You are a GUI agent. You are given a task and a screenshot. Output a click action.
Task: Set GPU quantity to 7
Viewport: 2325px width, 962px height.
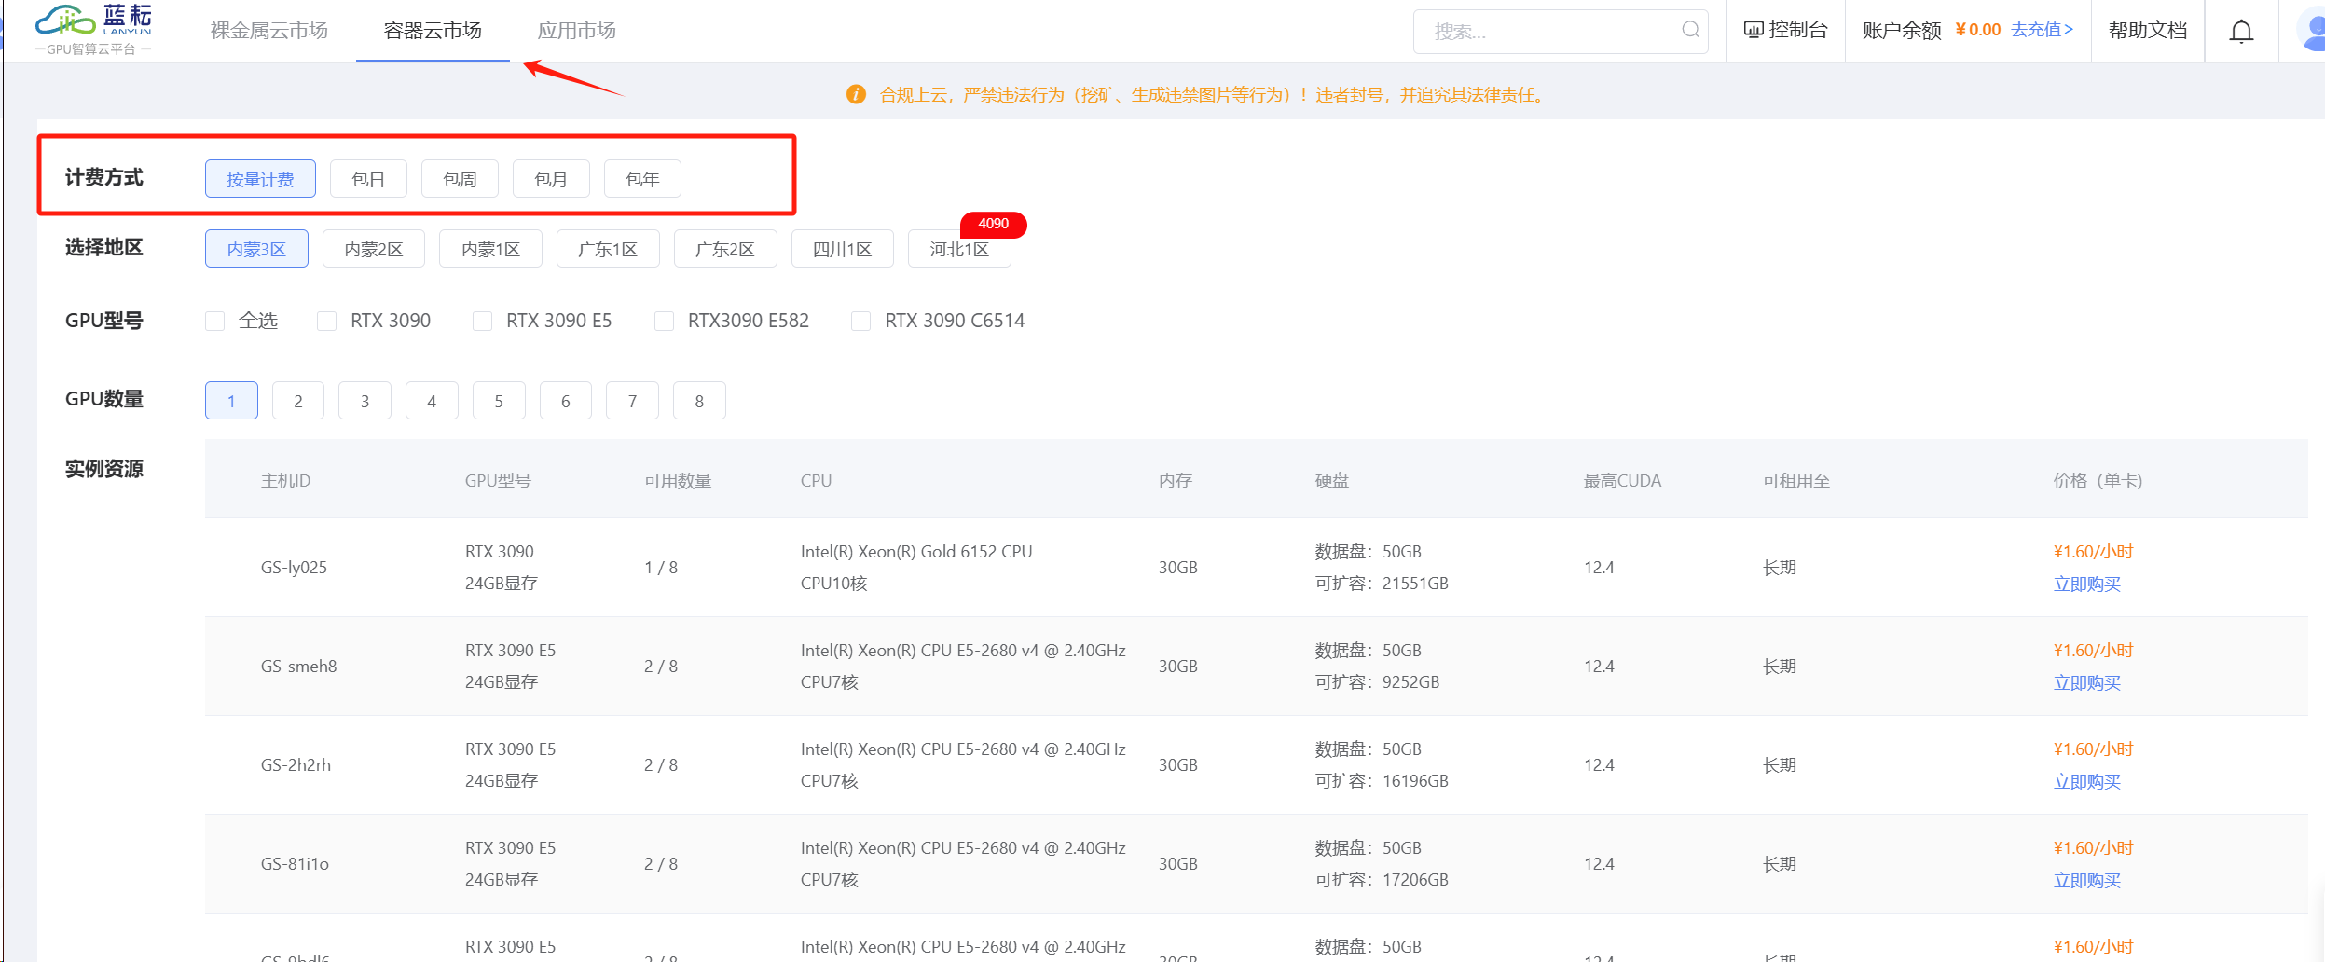tap(632, 401)
